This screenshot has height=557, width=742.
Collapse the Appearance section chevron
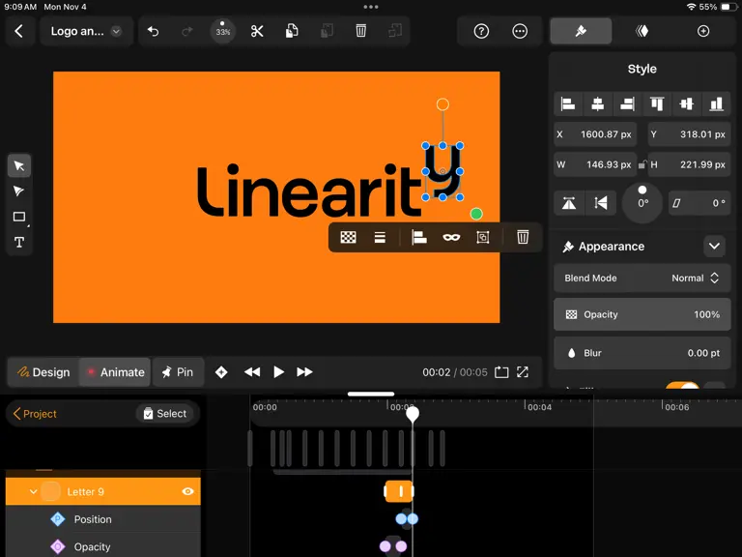click(714, 247)
